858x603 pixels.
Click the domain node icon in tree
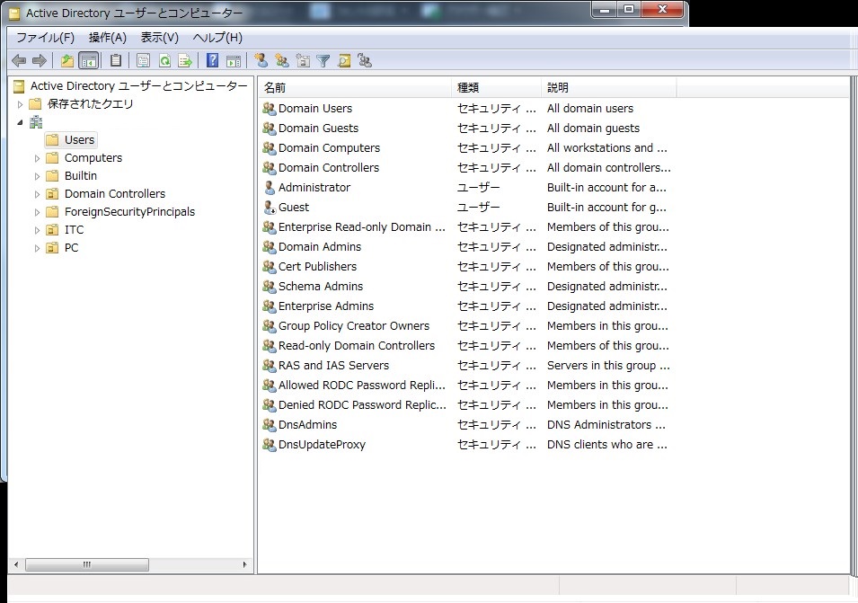[36, 122]
